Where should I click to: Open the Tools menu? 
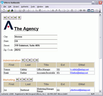pyautogui.click(x=33, y=7)
